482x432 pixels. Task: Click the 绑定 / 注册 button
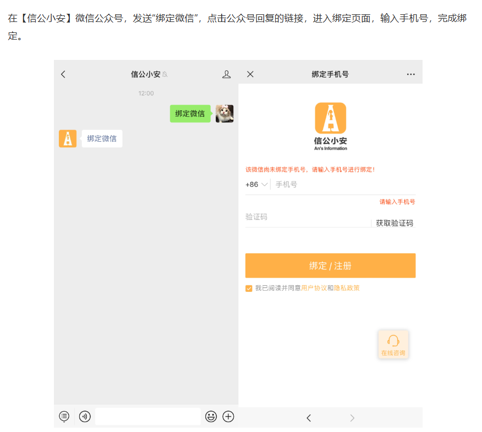[x=331, y=265]
